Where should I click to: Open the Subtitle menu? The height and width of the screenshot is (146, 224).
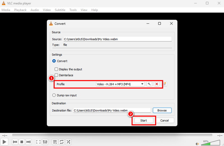[x=60, y=10]
